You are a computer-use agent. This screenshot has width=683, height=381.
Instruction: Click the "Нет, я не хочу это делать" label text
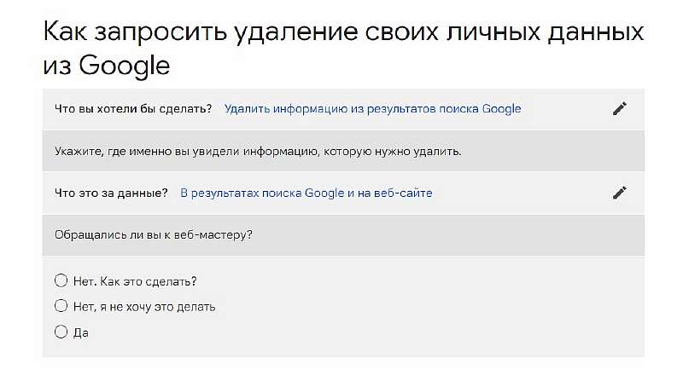[x=143, y=306]
